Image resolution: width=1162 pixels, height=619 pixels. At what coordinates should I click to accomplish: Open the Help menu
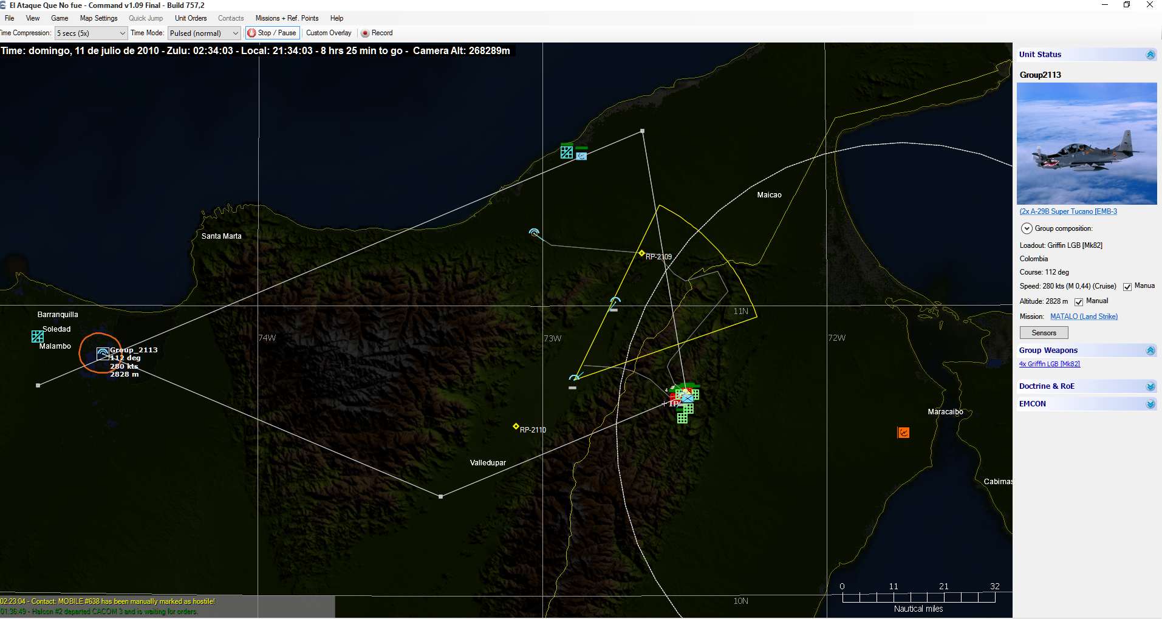click(337, 18)
